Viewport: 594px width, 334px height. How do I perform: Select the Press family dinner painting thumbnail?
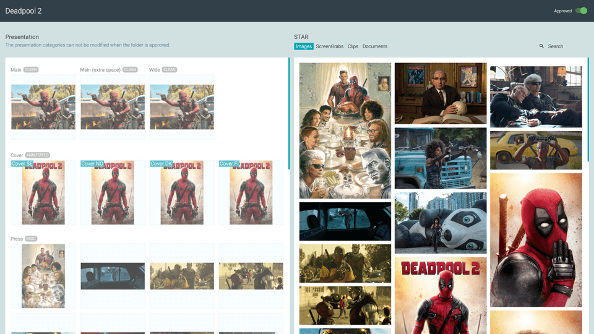[43, 276]
